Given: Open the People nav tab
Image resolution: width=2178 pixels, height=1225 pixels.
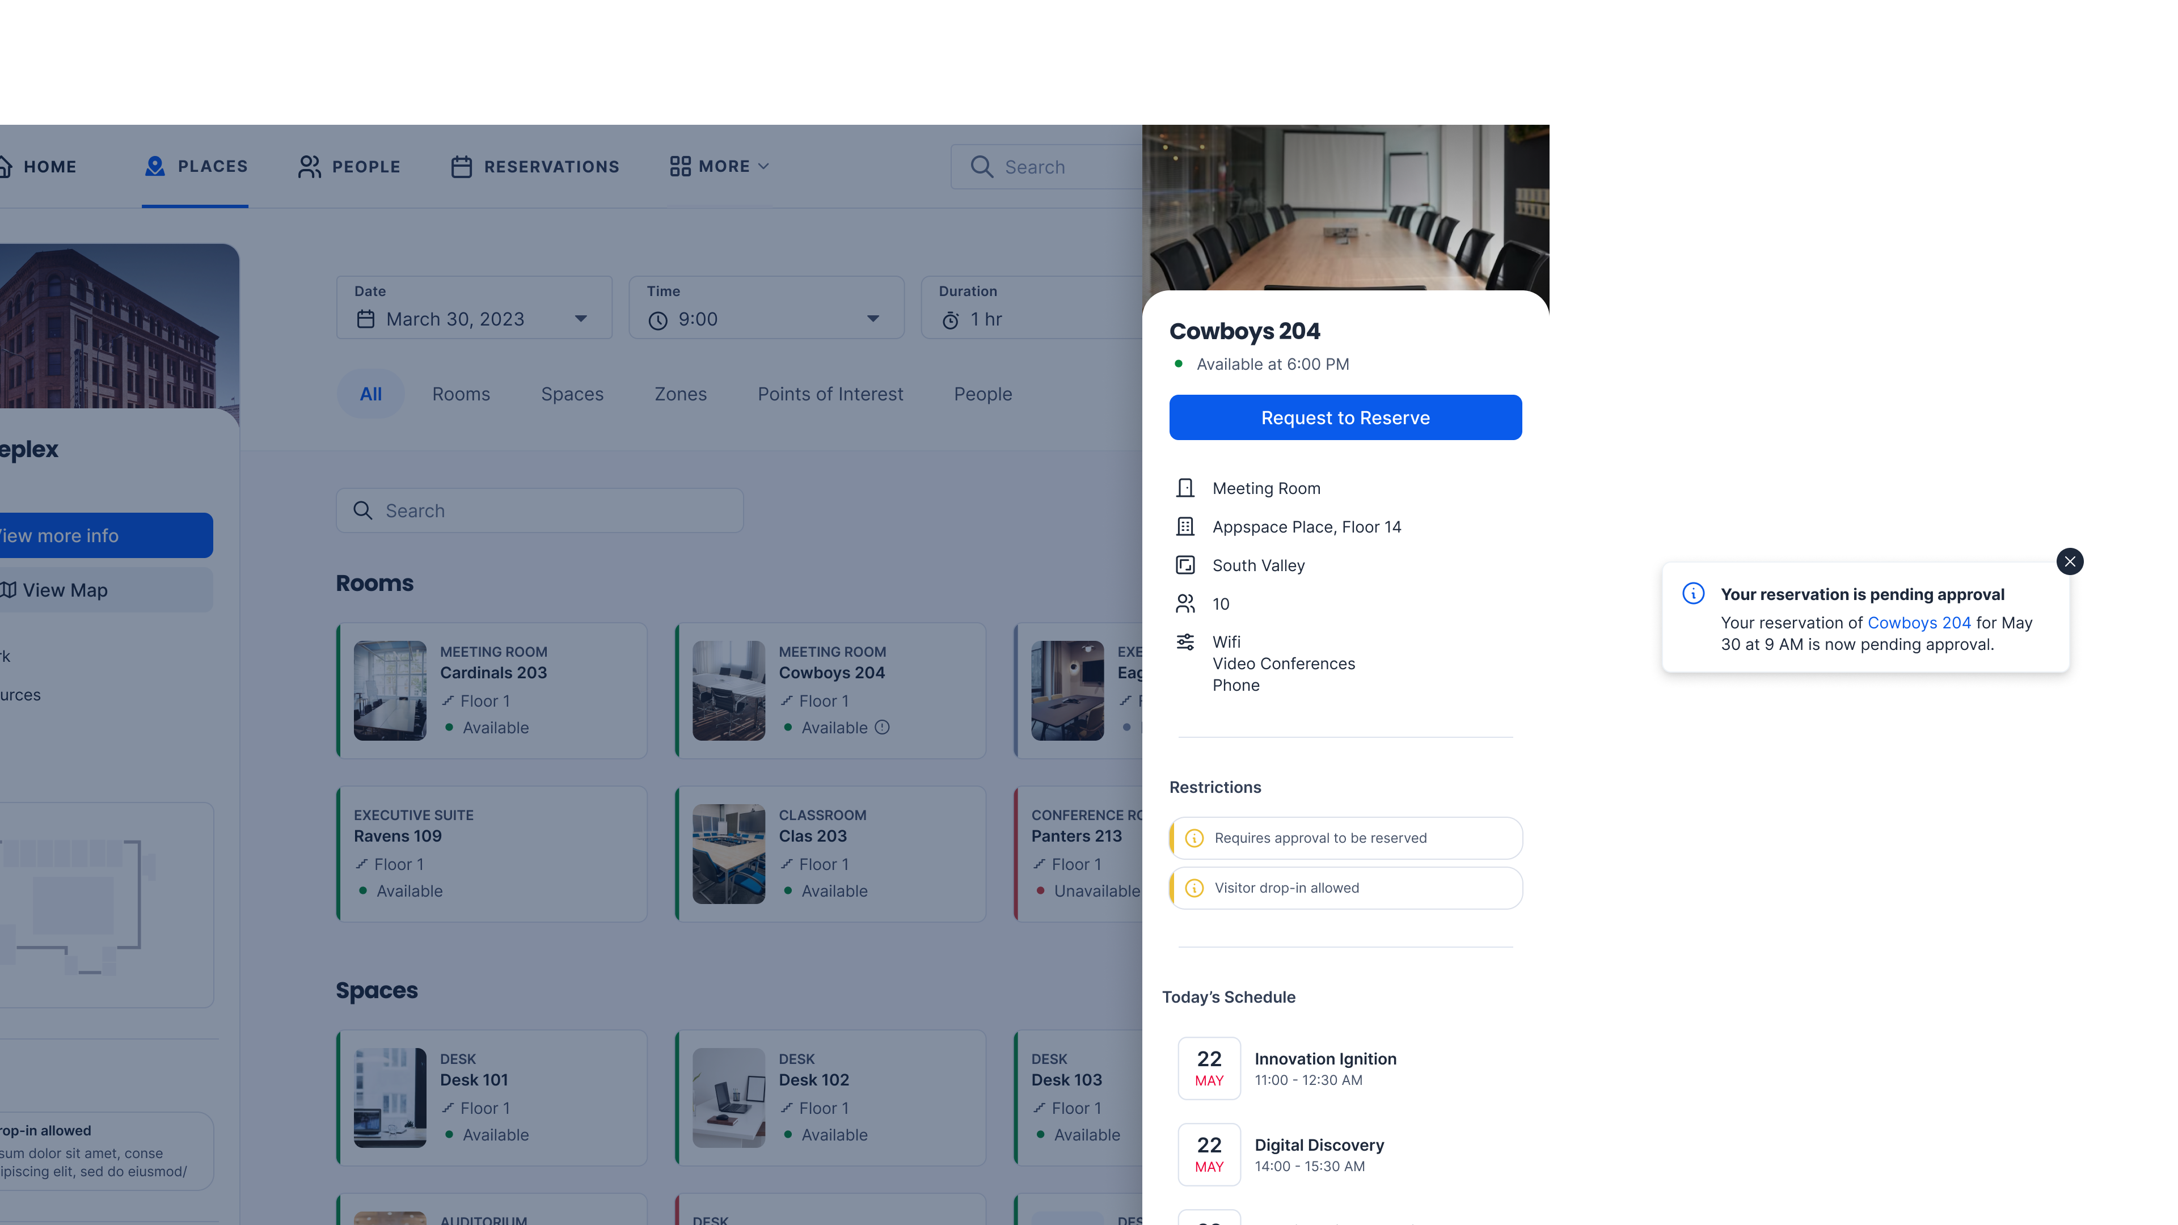Looking at the screenshot, I should [x=349, y=167].
